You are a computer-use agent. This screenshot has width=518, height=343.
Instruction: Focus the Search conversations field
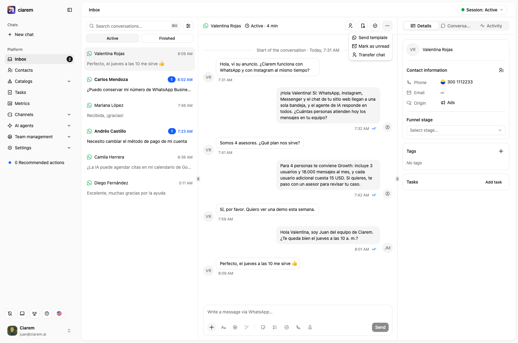click(134, 26)
